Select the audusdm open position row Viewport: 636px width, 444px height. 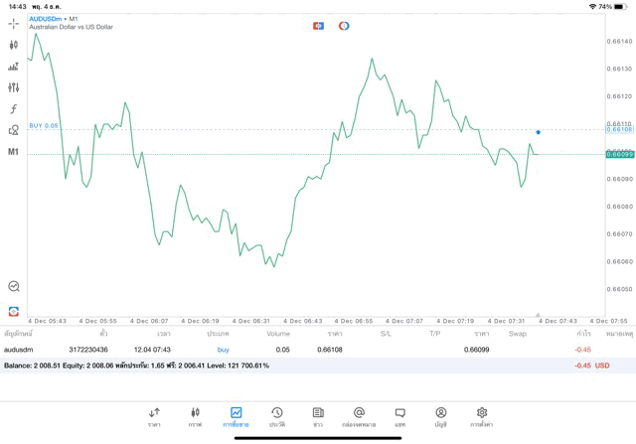point(298,350)
